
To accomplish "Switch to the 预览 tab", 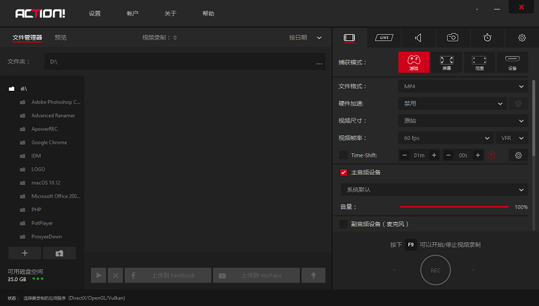I will click(x=61, y=38).
